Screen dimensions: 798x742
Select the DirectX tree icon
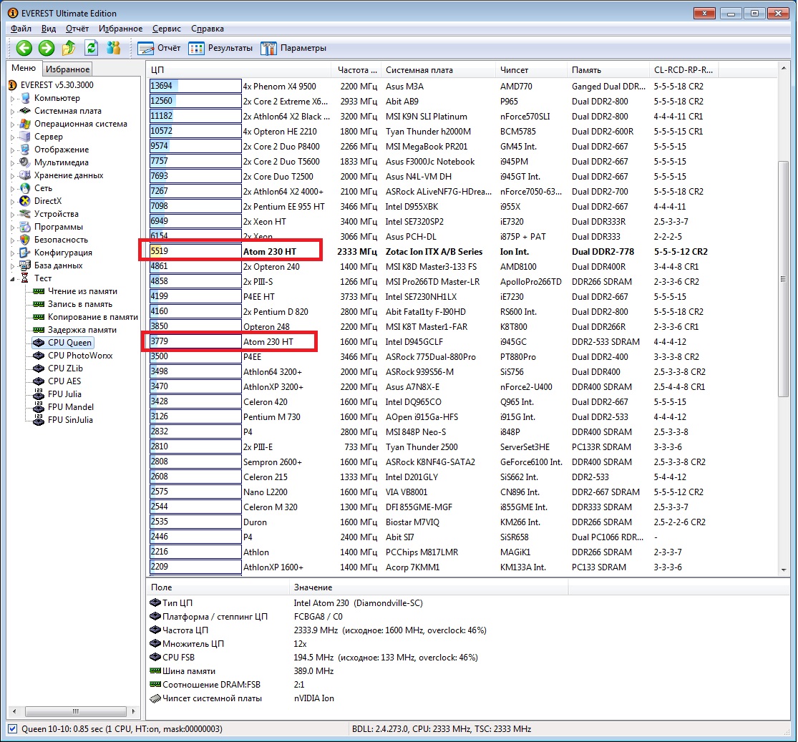pyautogui.click(x=25, y=201)
